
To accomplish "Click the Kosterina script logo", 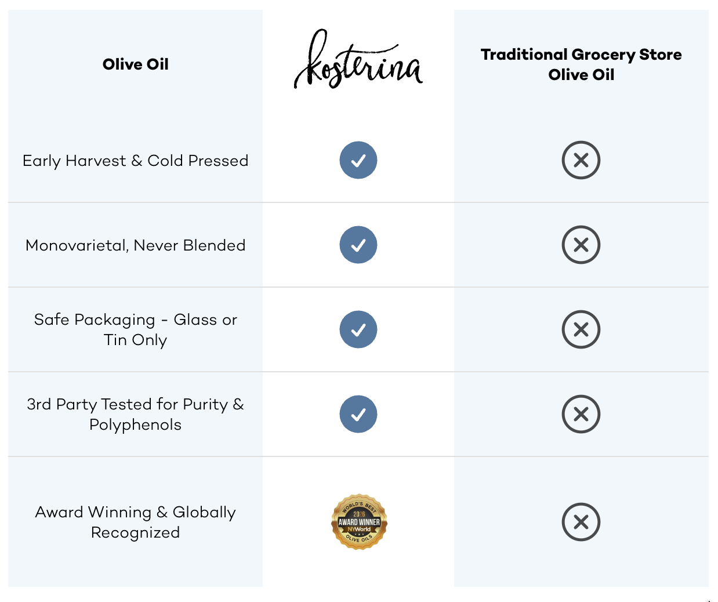I will (358, 60).
